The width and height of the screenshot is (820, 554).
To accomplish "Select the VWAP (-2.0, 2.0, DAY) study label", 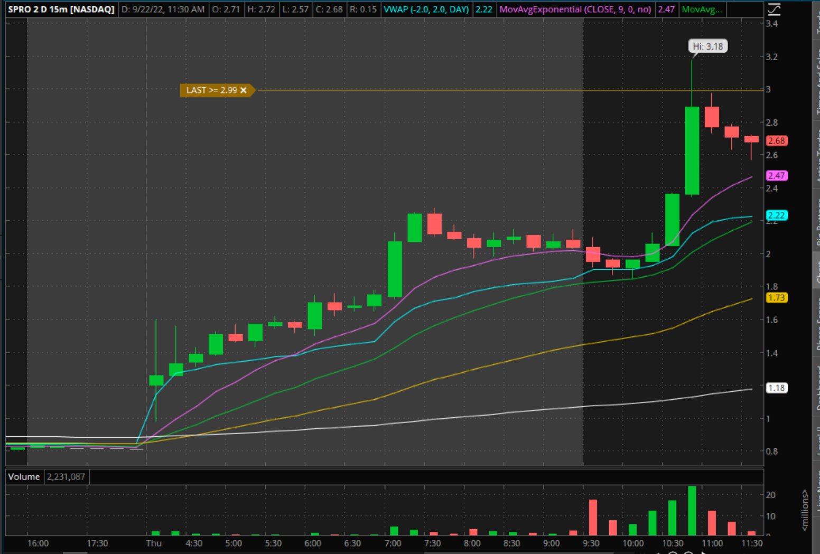I will 426,9.
